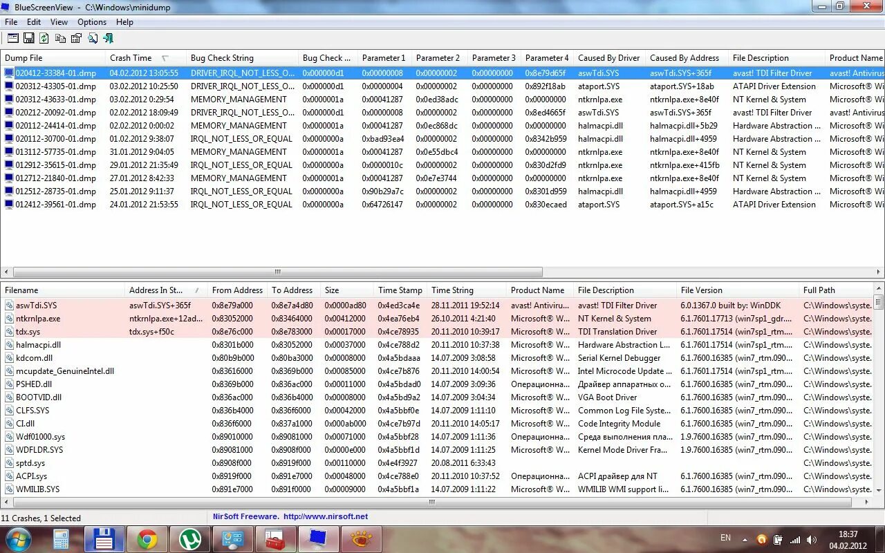885x553 pixels.
Task: Switch to BlueScreenView taskbar button
Action: tap(318, 539)
